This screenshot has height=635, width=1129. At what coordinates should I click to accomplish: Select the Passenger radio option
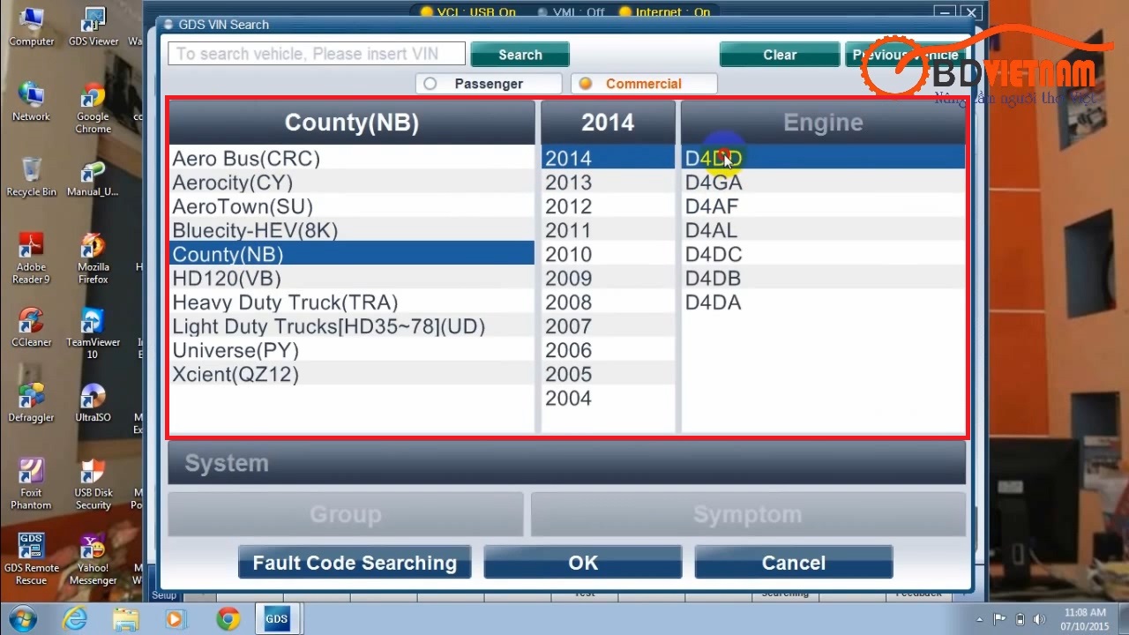[489, 84]
